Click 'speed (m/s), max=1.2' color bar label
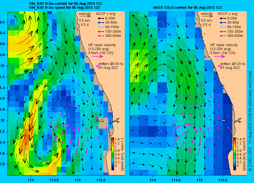 122,154
